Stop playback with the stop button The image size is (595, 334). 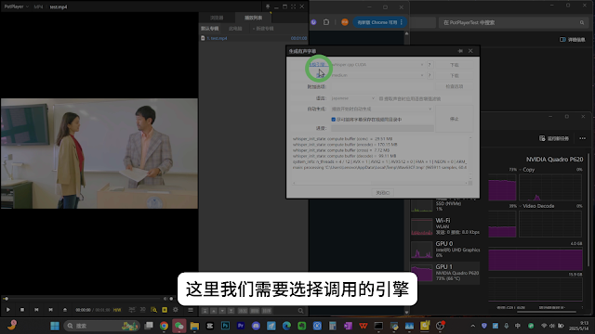click(x=22, y=310)
